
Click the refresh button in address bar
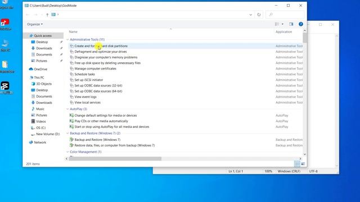click(x=259, y=15)
